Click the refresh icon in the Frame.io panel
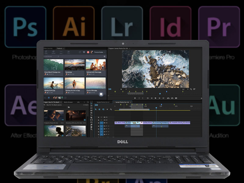 click(80, 52)
